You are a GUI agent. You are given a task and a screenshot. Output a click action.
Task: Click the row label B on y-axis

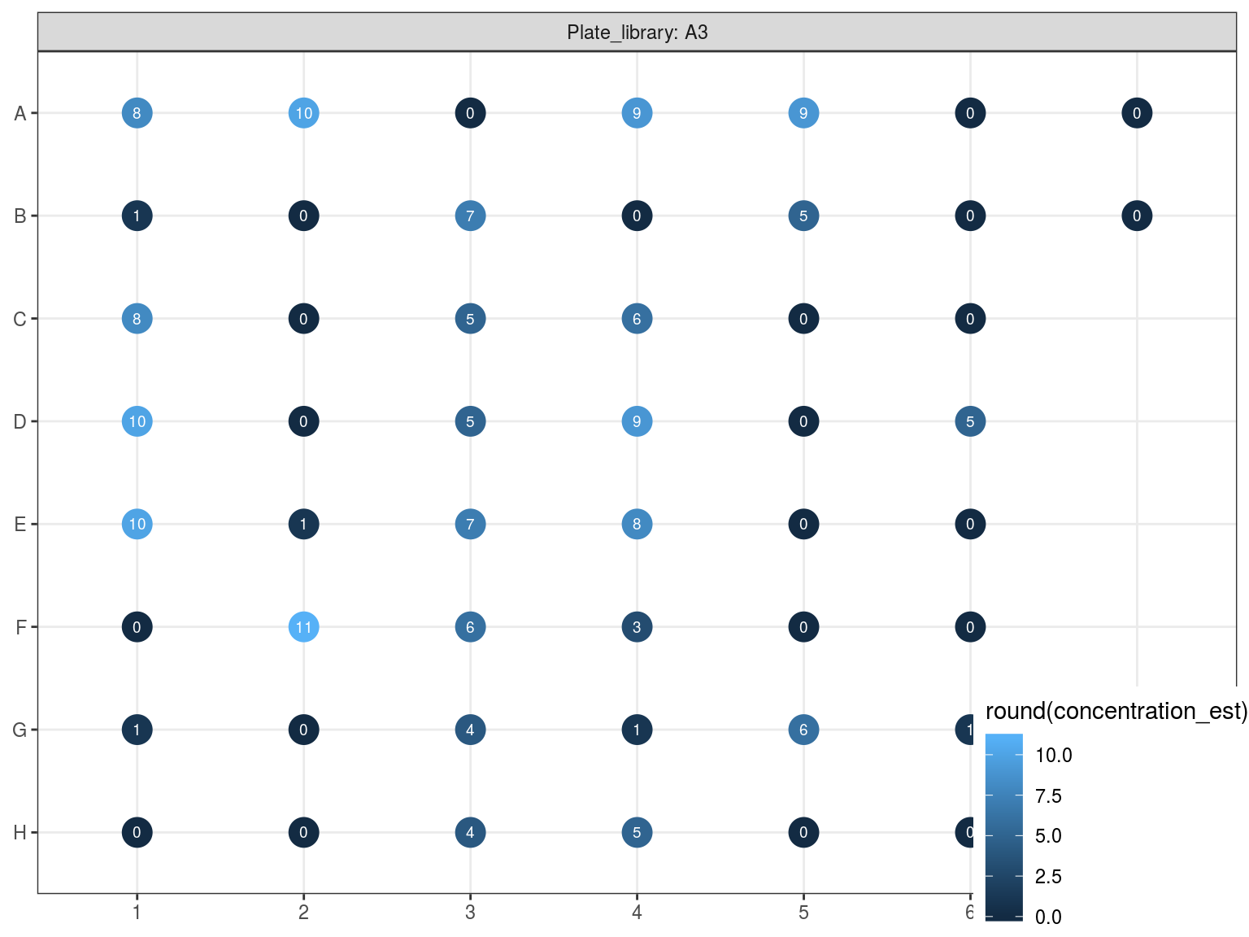(x=20, y=216)
